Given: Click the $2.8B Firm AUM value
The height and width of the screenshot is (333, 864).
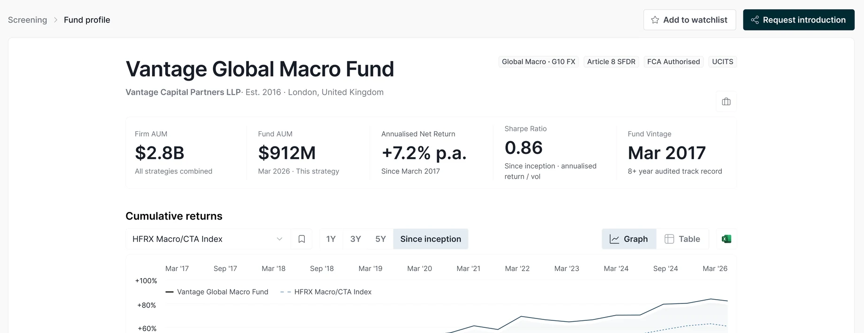Looking at the screenshot, I should pos(160,153).
